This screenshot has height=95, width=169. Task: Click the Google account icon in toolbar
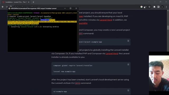pyautogui.click(x=142, y=7)
